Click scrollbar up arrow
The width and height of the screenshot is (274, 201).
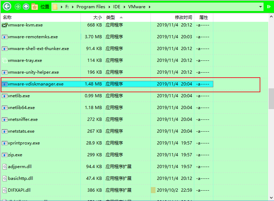coord(271,17)
